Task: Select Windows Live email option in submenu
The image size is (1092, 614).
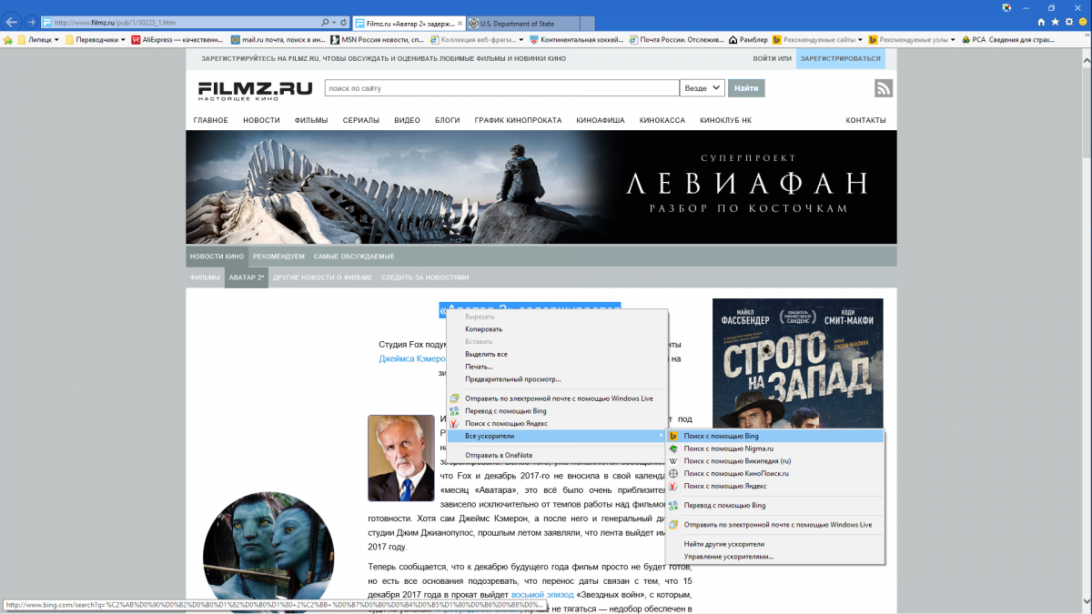Action: click(774, 525)
